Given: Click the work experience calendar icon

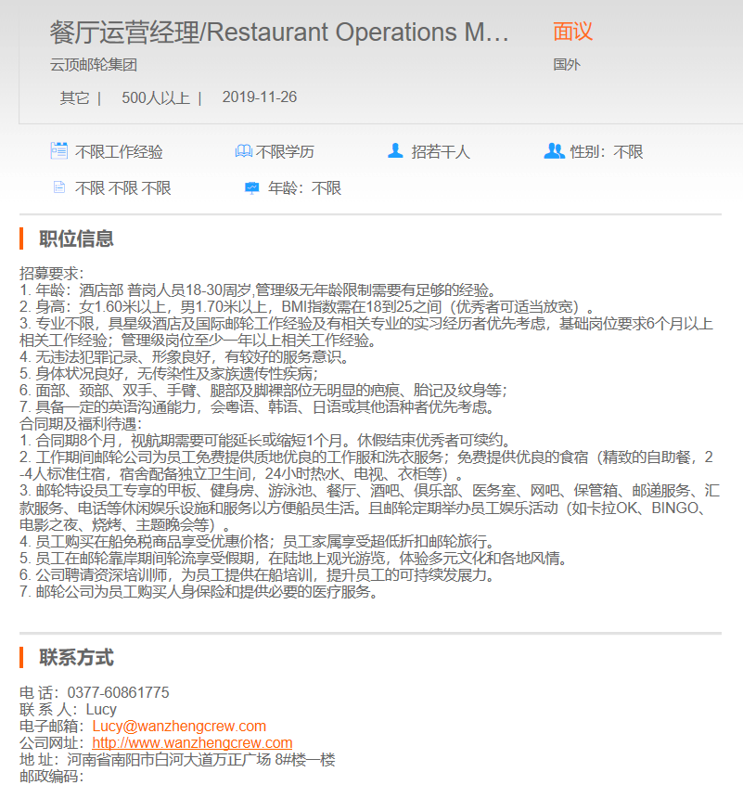Looking at the screenshot, I should pos(59,150).
